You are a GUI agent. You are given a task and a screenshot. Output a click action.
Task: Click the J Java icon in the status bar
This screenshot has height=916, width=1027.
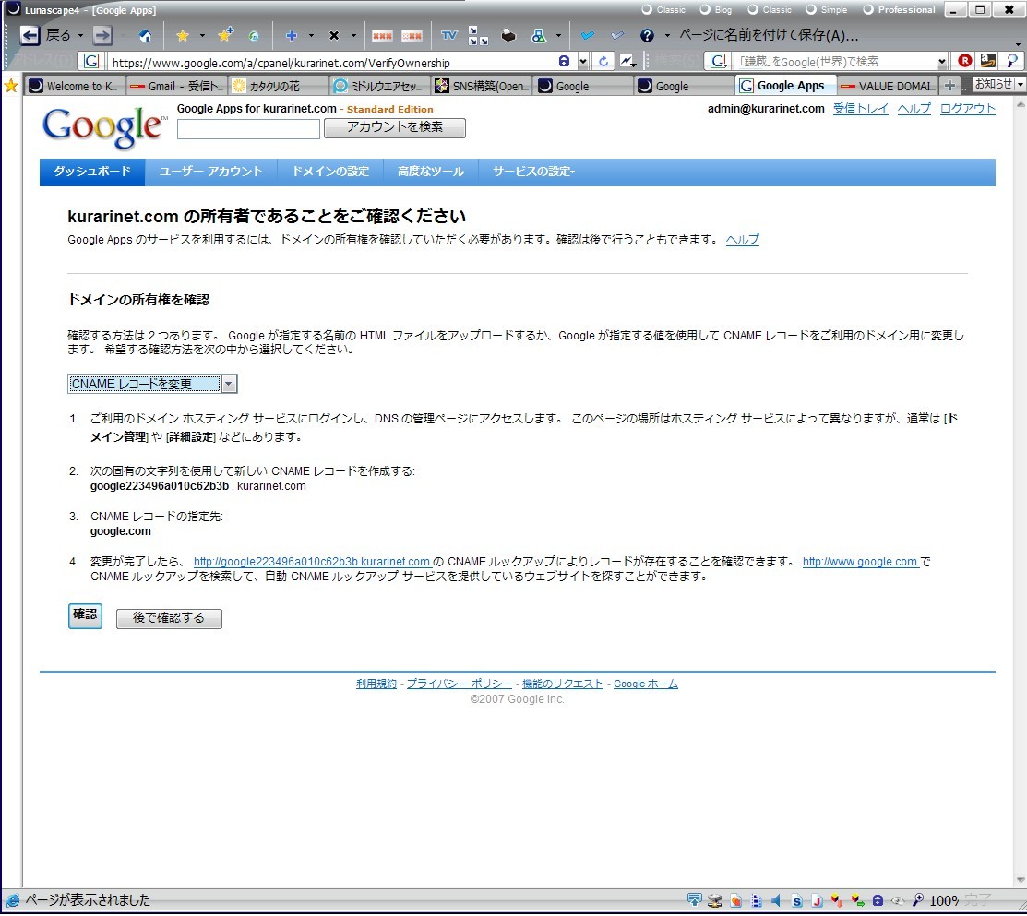coord(817,901)
